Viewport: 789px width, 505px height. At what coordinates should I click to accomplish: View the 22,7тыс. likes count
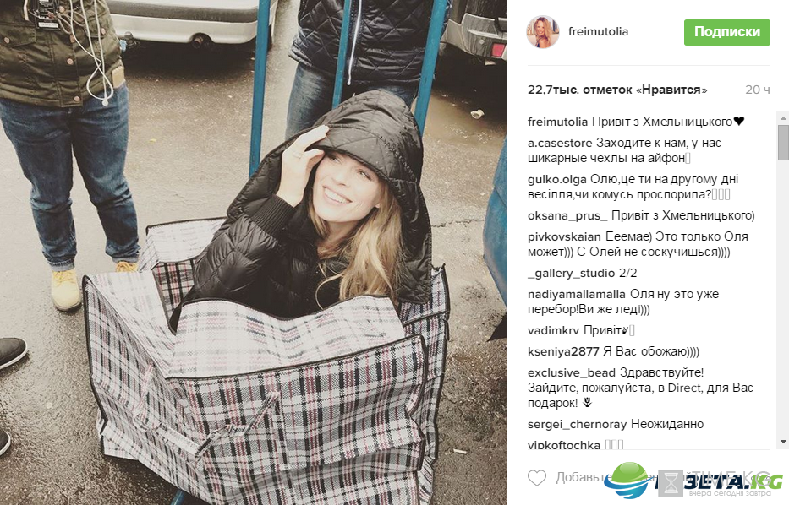617,90
